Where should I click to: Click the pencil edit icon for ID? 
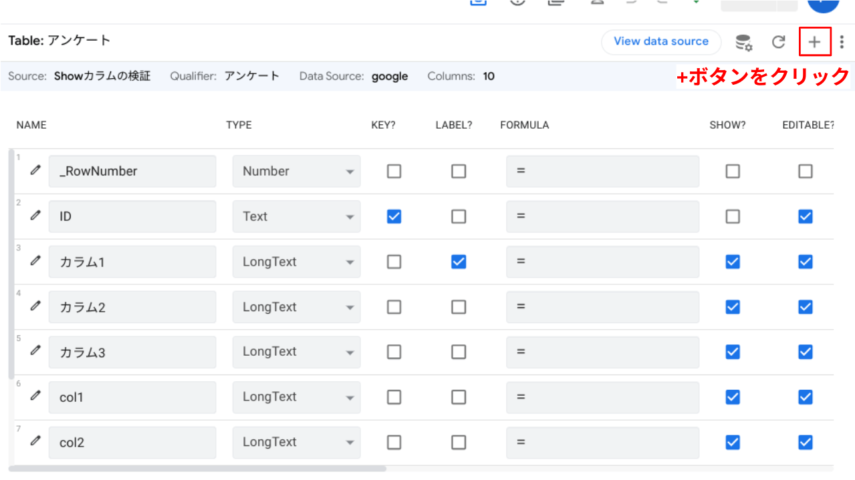(x=35, y=216)
